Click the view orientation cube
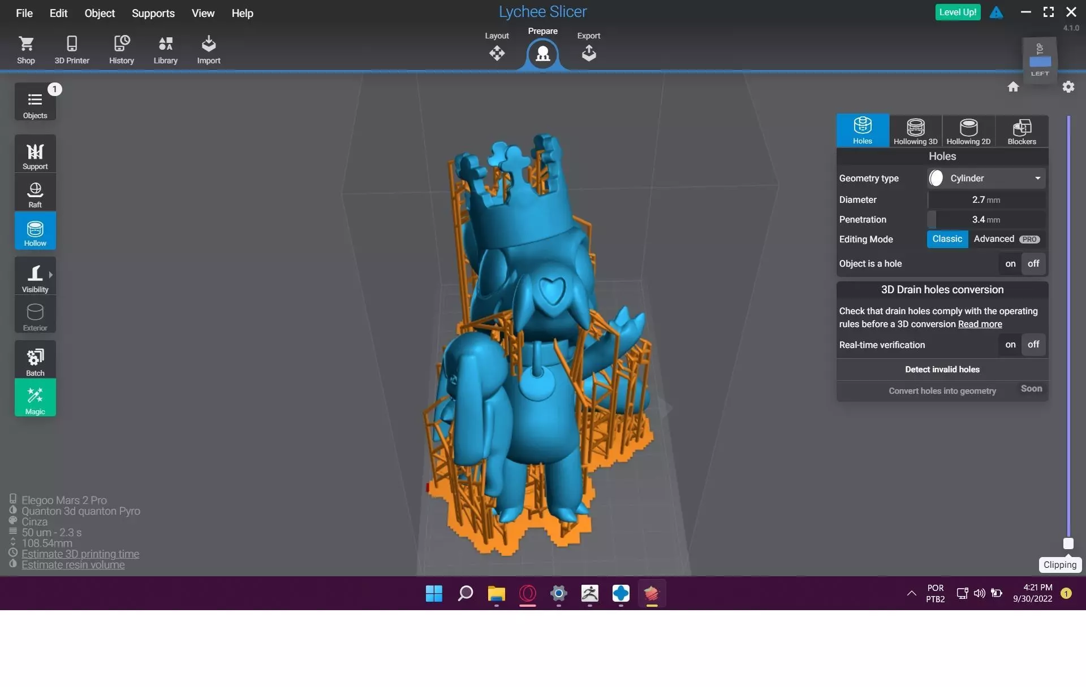This screenshot has width=1086, height=687. tap(1040, 60)
